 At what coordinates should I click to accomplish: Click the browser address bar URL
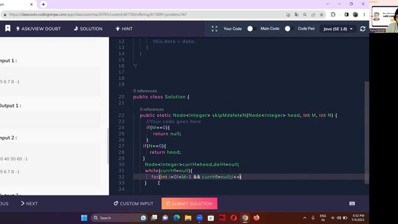(x=98, y=14)
